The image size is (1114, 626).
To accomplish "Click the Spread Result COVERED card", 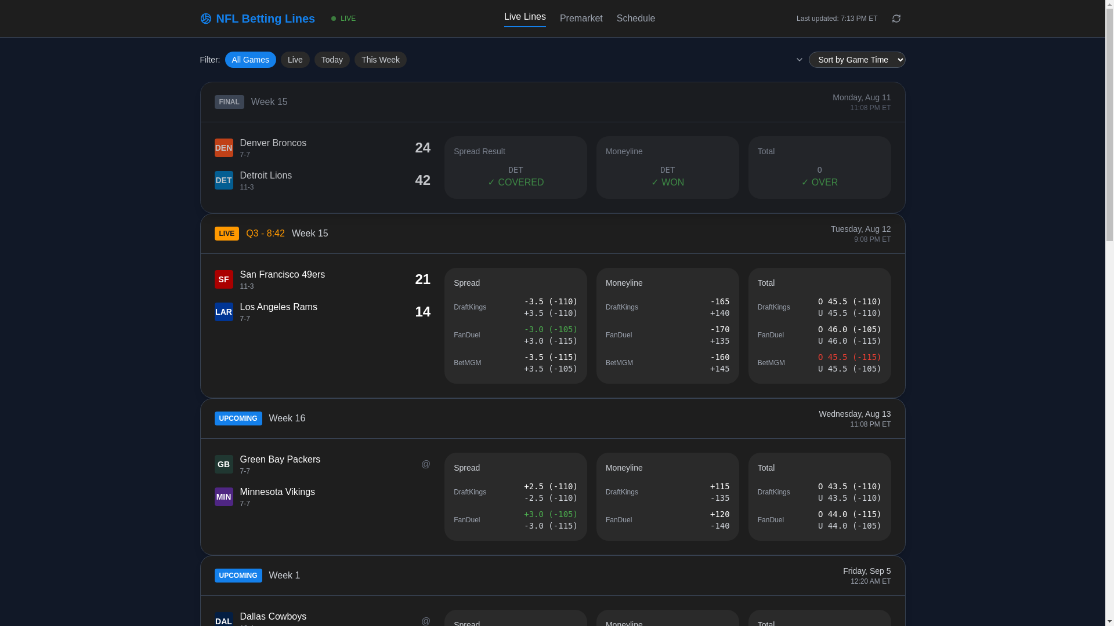I will 515,168.
